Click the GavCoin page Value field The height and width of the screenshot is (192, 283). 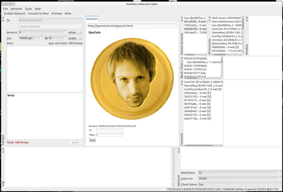click(x=109, y=135)
